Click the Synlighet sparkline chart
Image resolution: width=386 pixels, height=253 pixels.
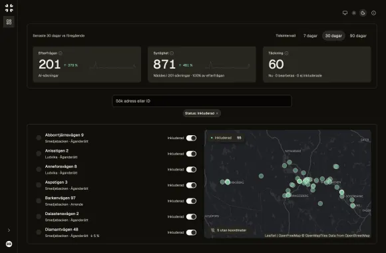click(227, 65)
